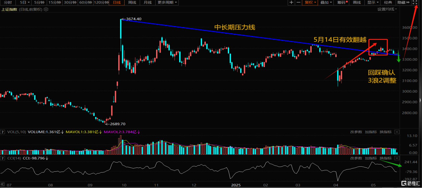The height and width of the screenshot is (188, 422).
Task: Open chart settings gear next to 上证指数
Action: 46,9
